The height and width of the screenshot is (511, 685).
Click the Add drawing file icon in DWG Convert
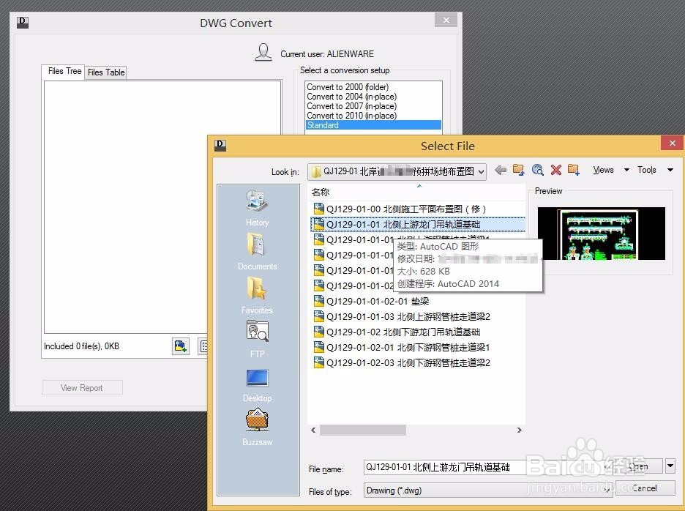click(x=181, y=346)
